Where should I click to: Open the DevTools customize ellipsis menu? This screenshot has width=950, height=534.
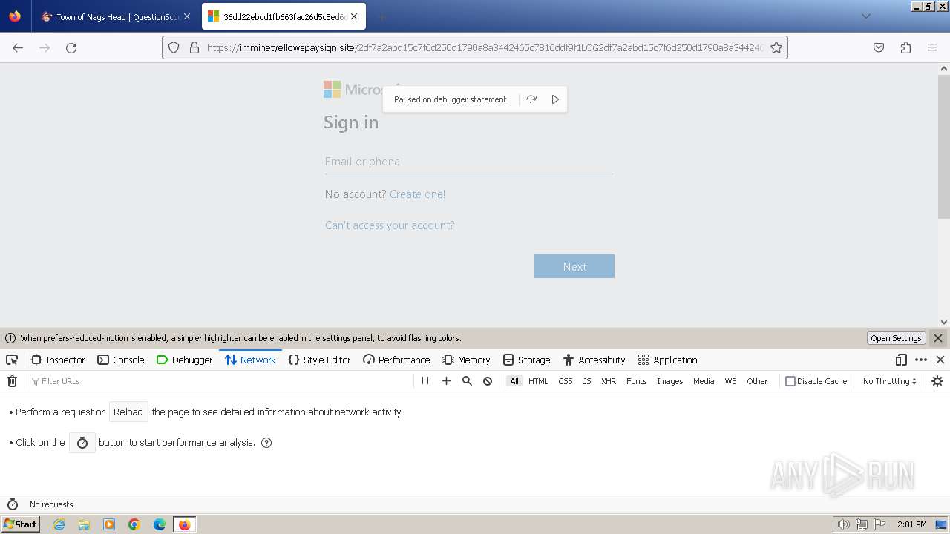coord(921,360)
